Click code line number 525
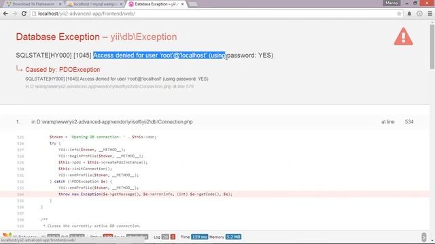The width and height of the screenshot is (435, 244). pos(20,137)
